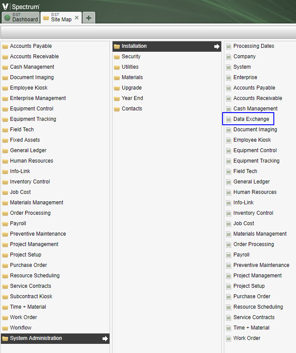Add a new tab with plus button
The height and width of the screenshot is (353, 296).
[x=89, y=18]
